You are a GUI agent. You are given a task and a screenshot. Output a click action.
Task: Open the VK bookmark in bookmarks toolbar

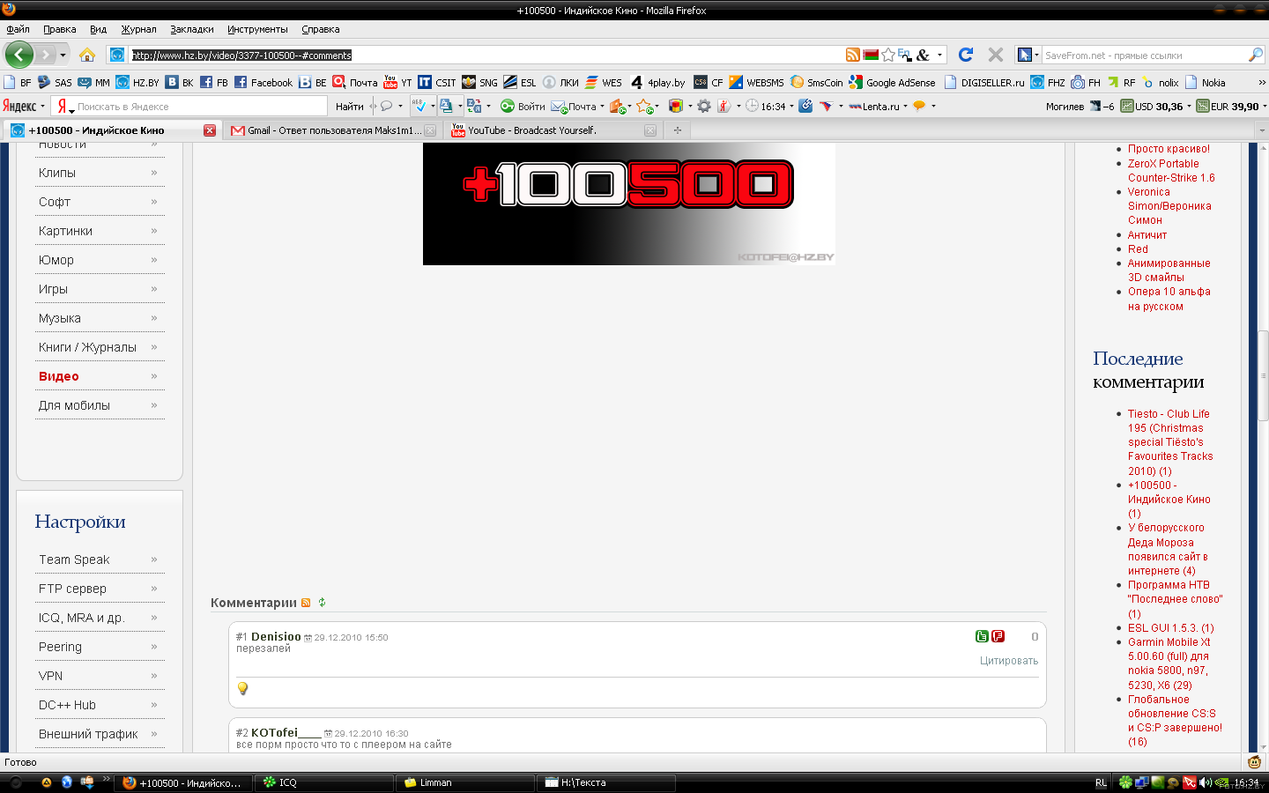(180, 82)
